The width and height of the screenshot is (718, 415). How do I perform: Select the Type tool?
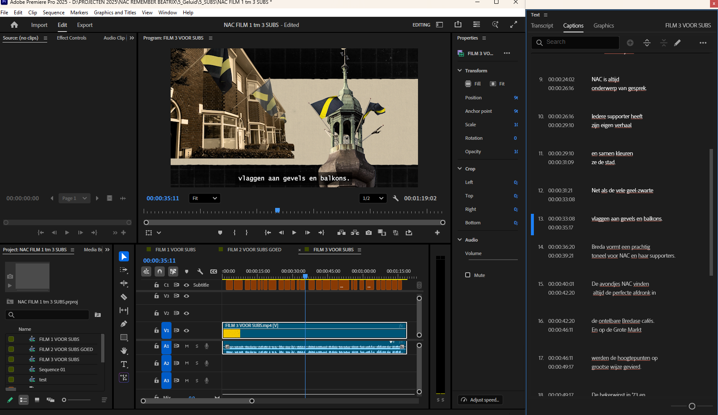[x=124, y=364]
